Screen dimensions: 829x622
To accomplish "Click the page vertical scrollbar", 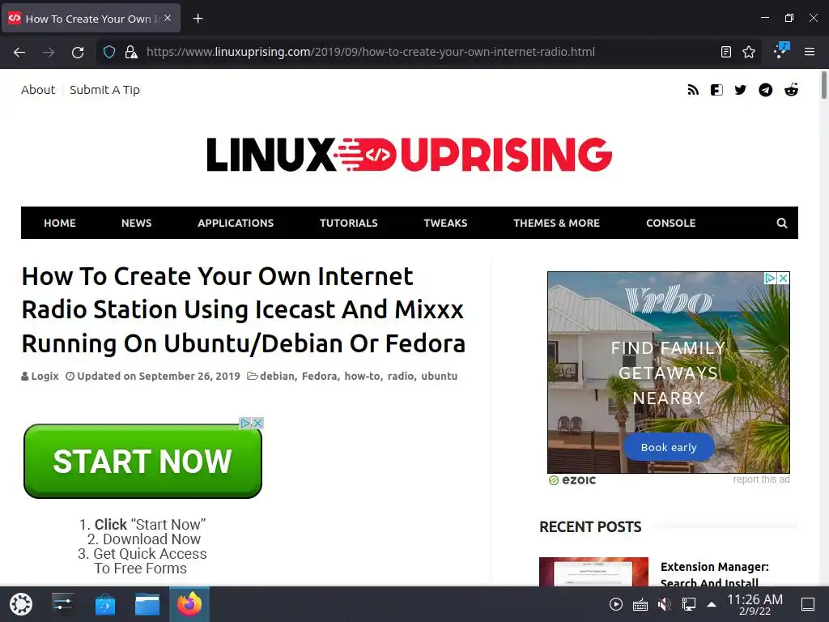I will [823, 84].
